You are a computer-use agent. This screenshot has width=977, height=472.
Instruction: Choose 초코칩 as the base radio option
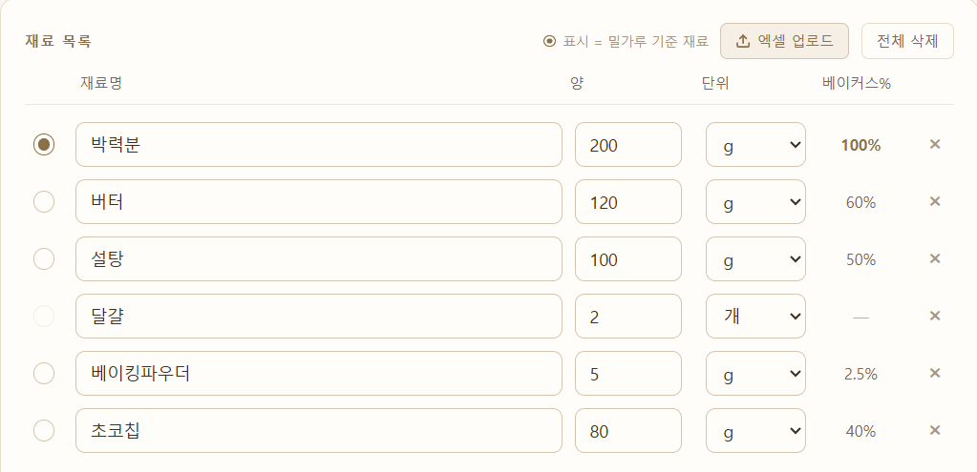44,430
